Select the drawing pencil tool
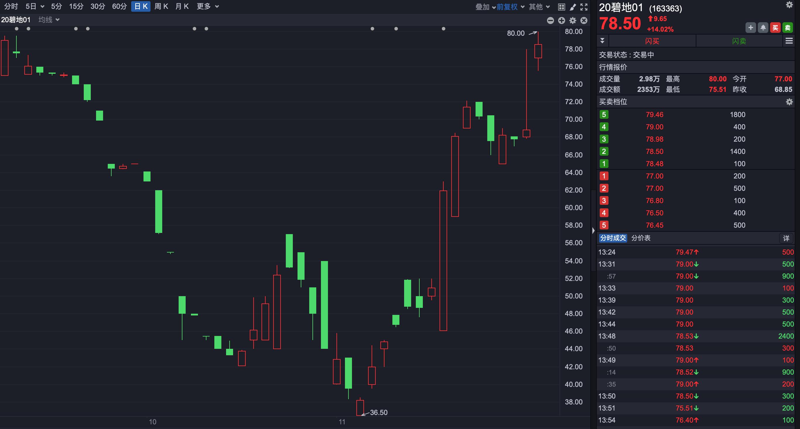 click(x=573, y=7)
